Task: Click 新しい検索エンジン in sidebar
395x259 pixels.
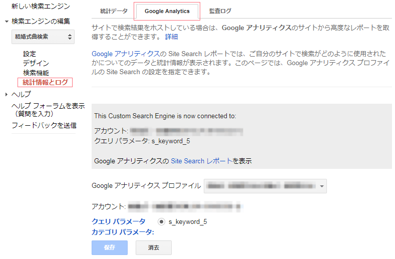Action: [41, 6]
